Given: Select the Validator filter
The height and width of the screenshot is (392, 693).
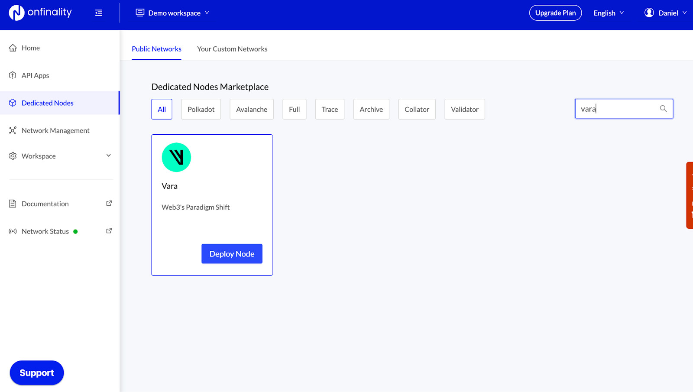Looking at the screenshot, I should click(x=464, y=109).
